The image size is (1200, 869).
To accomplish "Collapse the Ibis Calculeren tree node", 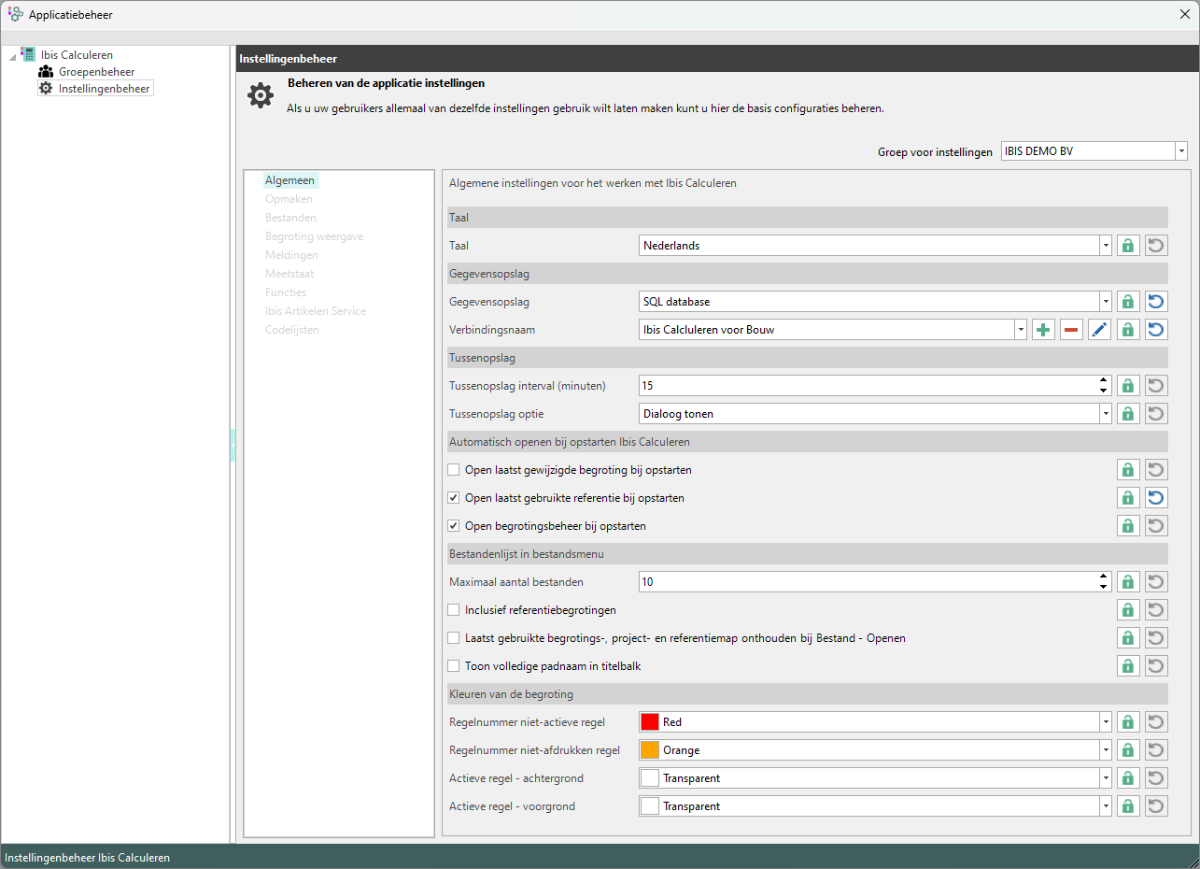I will [10, 56].
